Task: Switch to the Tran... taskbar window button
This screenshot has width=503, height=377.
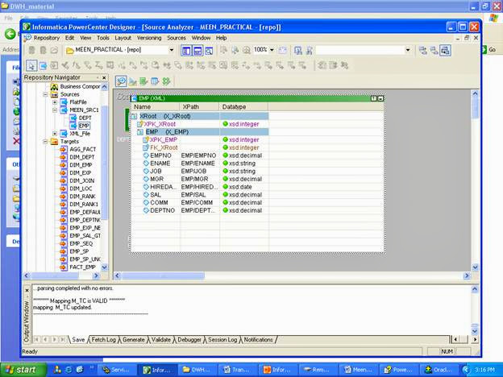Action: (x=238, y=370)
